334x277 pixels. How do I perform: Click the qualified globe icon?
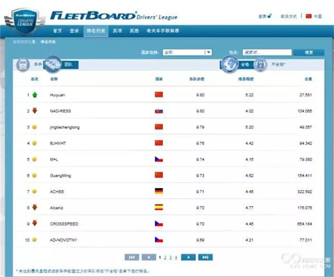pyautogui.click(x=229, y=64)
